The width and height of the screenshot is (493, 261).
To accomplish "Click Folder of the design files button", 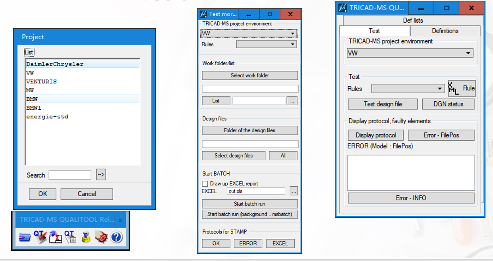I will [x=250, y=130].
